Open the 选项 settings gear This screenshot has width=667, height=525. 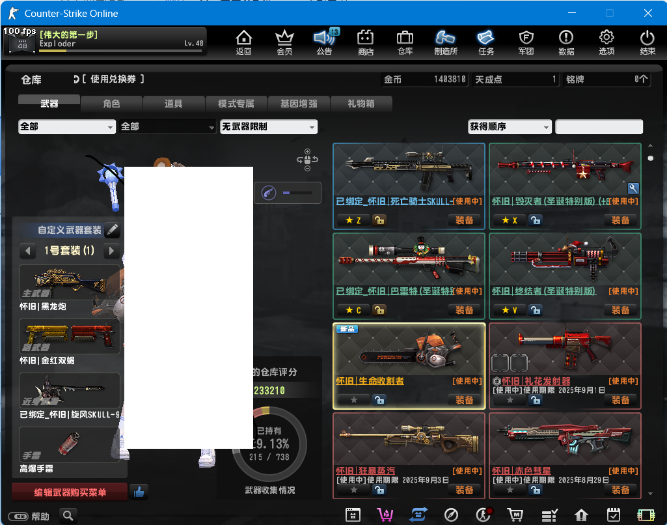point(606,42)
